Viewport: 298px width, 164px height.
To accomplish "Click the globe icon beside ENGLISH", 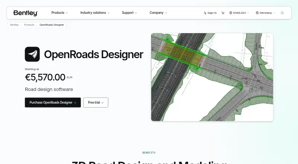I will (231, 13).
